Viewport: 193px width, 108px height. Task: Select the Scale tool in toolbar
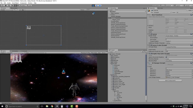pyautogui.click(x=12, y=6)
